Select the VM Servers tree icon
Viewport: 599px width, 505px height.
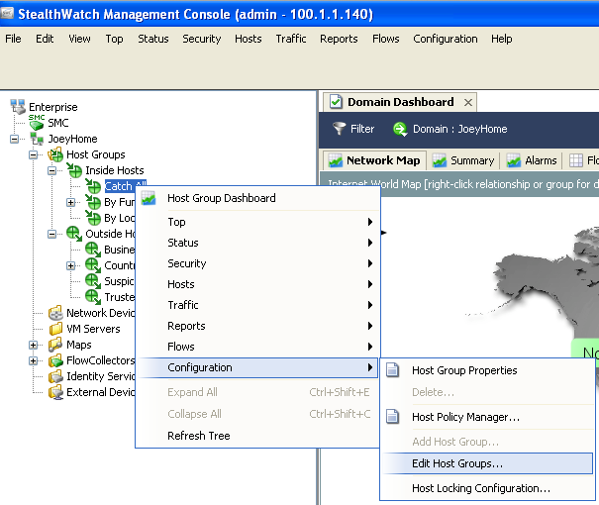pyautogui.click(x=55, y=329)
